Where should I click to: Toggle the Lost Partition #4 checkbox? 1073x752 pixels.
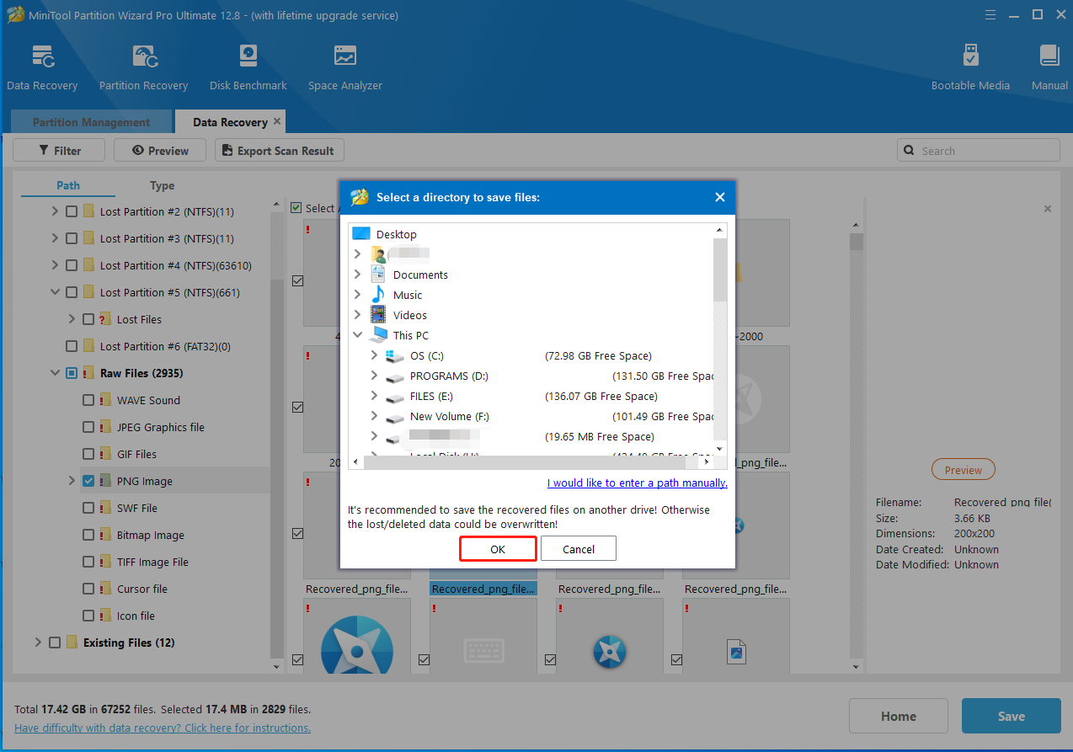point(72,265)
